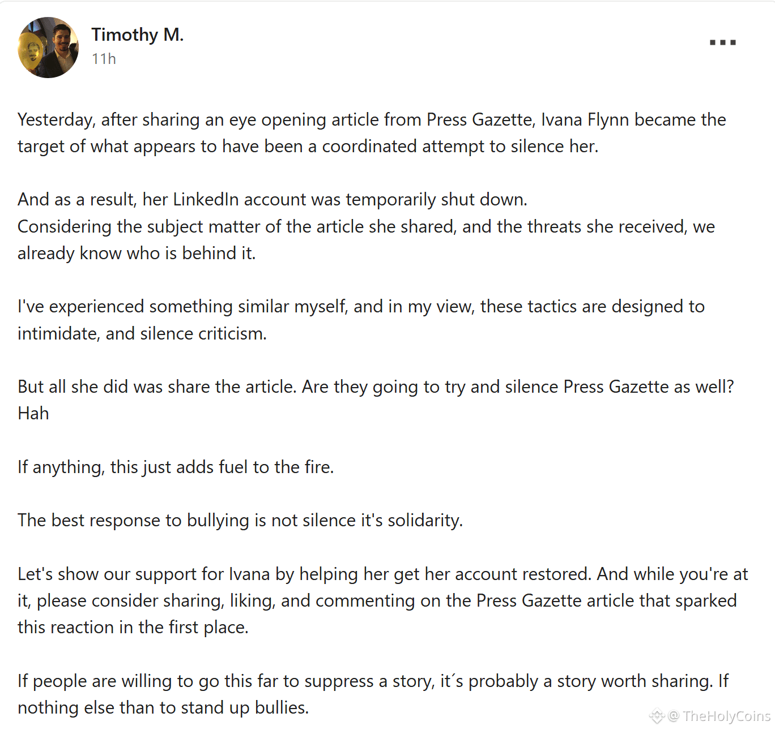Click the word "Hah" on its own line
The image size is (775, 730).
tap(33, 414)
